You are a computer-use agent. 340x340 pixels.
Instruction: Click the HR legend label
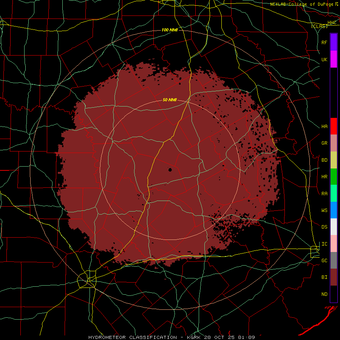pos(324,177)
